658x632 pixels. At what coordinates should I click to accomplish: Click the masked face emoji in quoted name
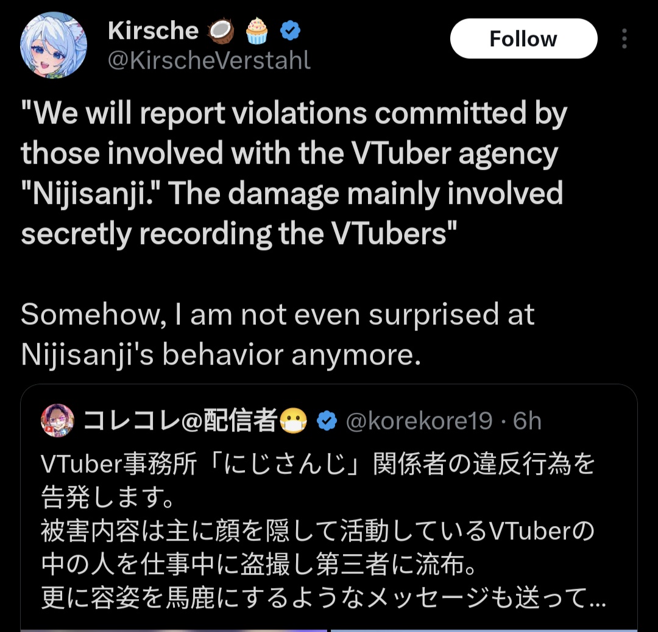point(293,421)
